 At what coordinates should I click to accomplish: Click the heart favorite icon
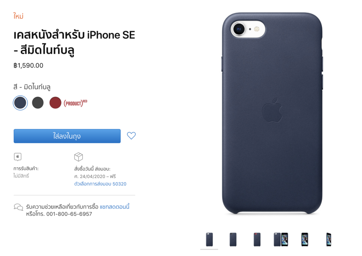tap(131, 135)
